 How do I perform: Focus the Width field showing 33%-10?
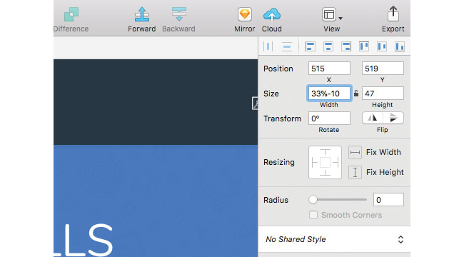[x=329, y=94]
